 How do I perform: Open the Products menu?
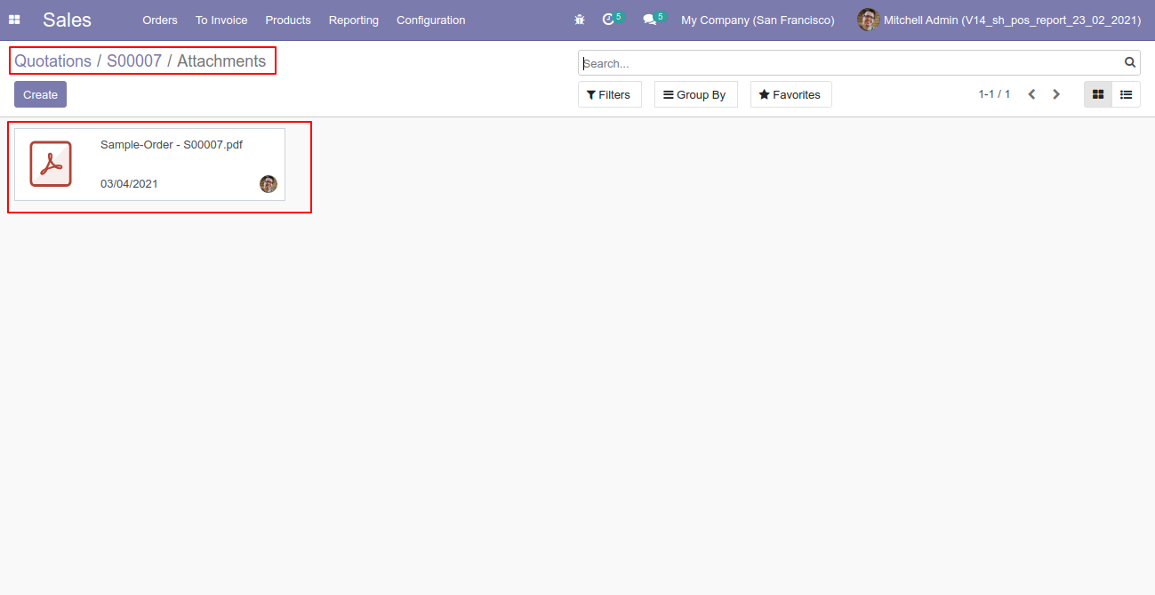[x=288, y=20]
